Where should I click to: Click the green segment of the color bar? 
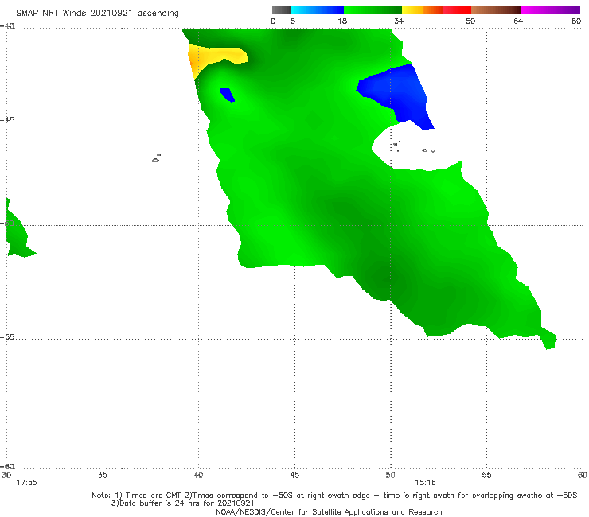click(373, 10)
